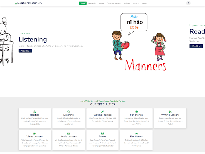The width and height of the screenshot is (205, 154).
Task: Select the Video Lessons card title
Action: click(35, 137)
